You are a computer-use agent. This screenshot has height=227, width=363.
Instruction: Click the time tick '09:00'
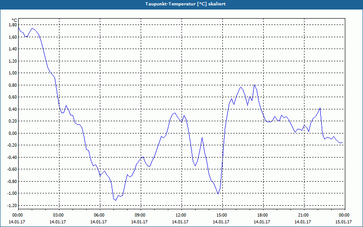(x=140, y=215)
